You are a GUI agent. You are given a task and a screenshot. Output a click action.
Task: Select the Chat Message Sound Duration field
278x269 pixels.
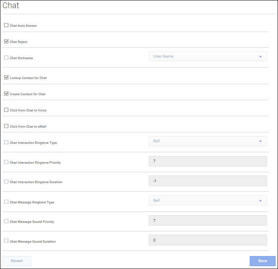pos(208,240)
